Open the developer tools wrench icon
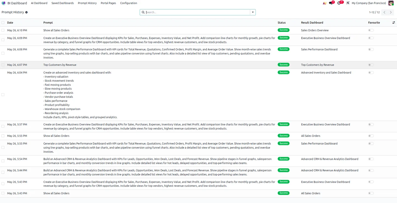The height and width of the screenshot is (203, 397). (348, 3)
